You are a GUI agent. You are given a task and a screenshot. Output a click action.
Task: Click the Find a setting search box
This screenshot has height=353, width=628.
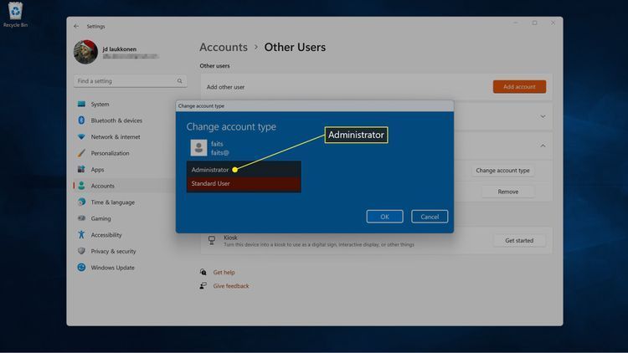[x=126, y=81]
